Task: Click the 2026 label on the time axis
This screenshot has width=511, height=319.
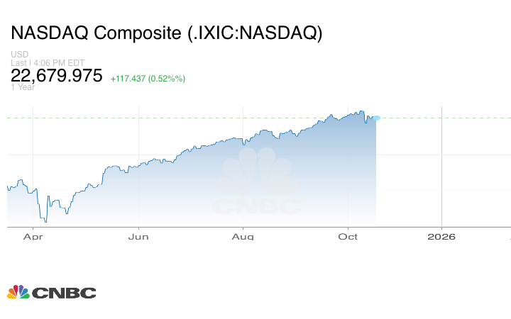Action: pos(441,237)
